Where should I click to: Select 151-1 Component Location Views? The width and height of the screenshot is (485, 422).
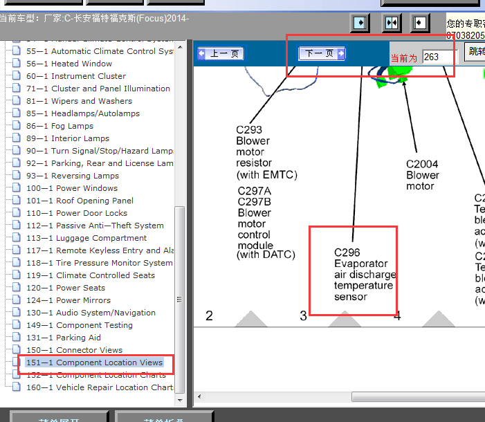94,363
